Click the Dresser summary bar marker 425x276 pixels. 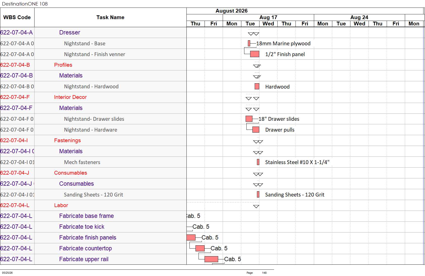(253, 34)
